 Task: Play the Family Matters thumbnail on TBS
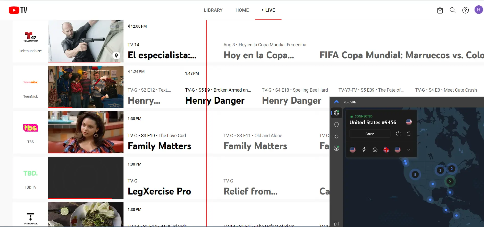pos(86,132)
